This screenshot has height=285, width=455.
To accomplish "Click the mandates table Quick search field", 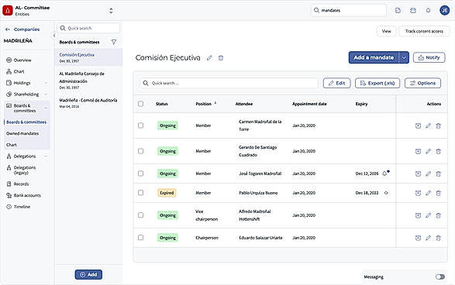I will [229, 83].
